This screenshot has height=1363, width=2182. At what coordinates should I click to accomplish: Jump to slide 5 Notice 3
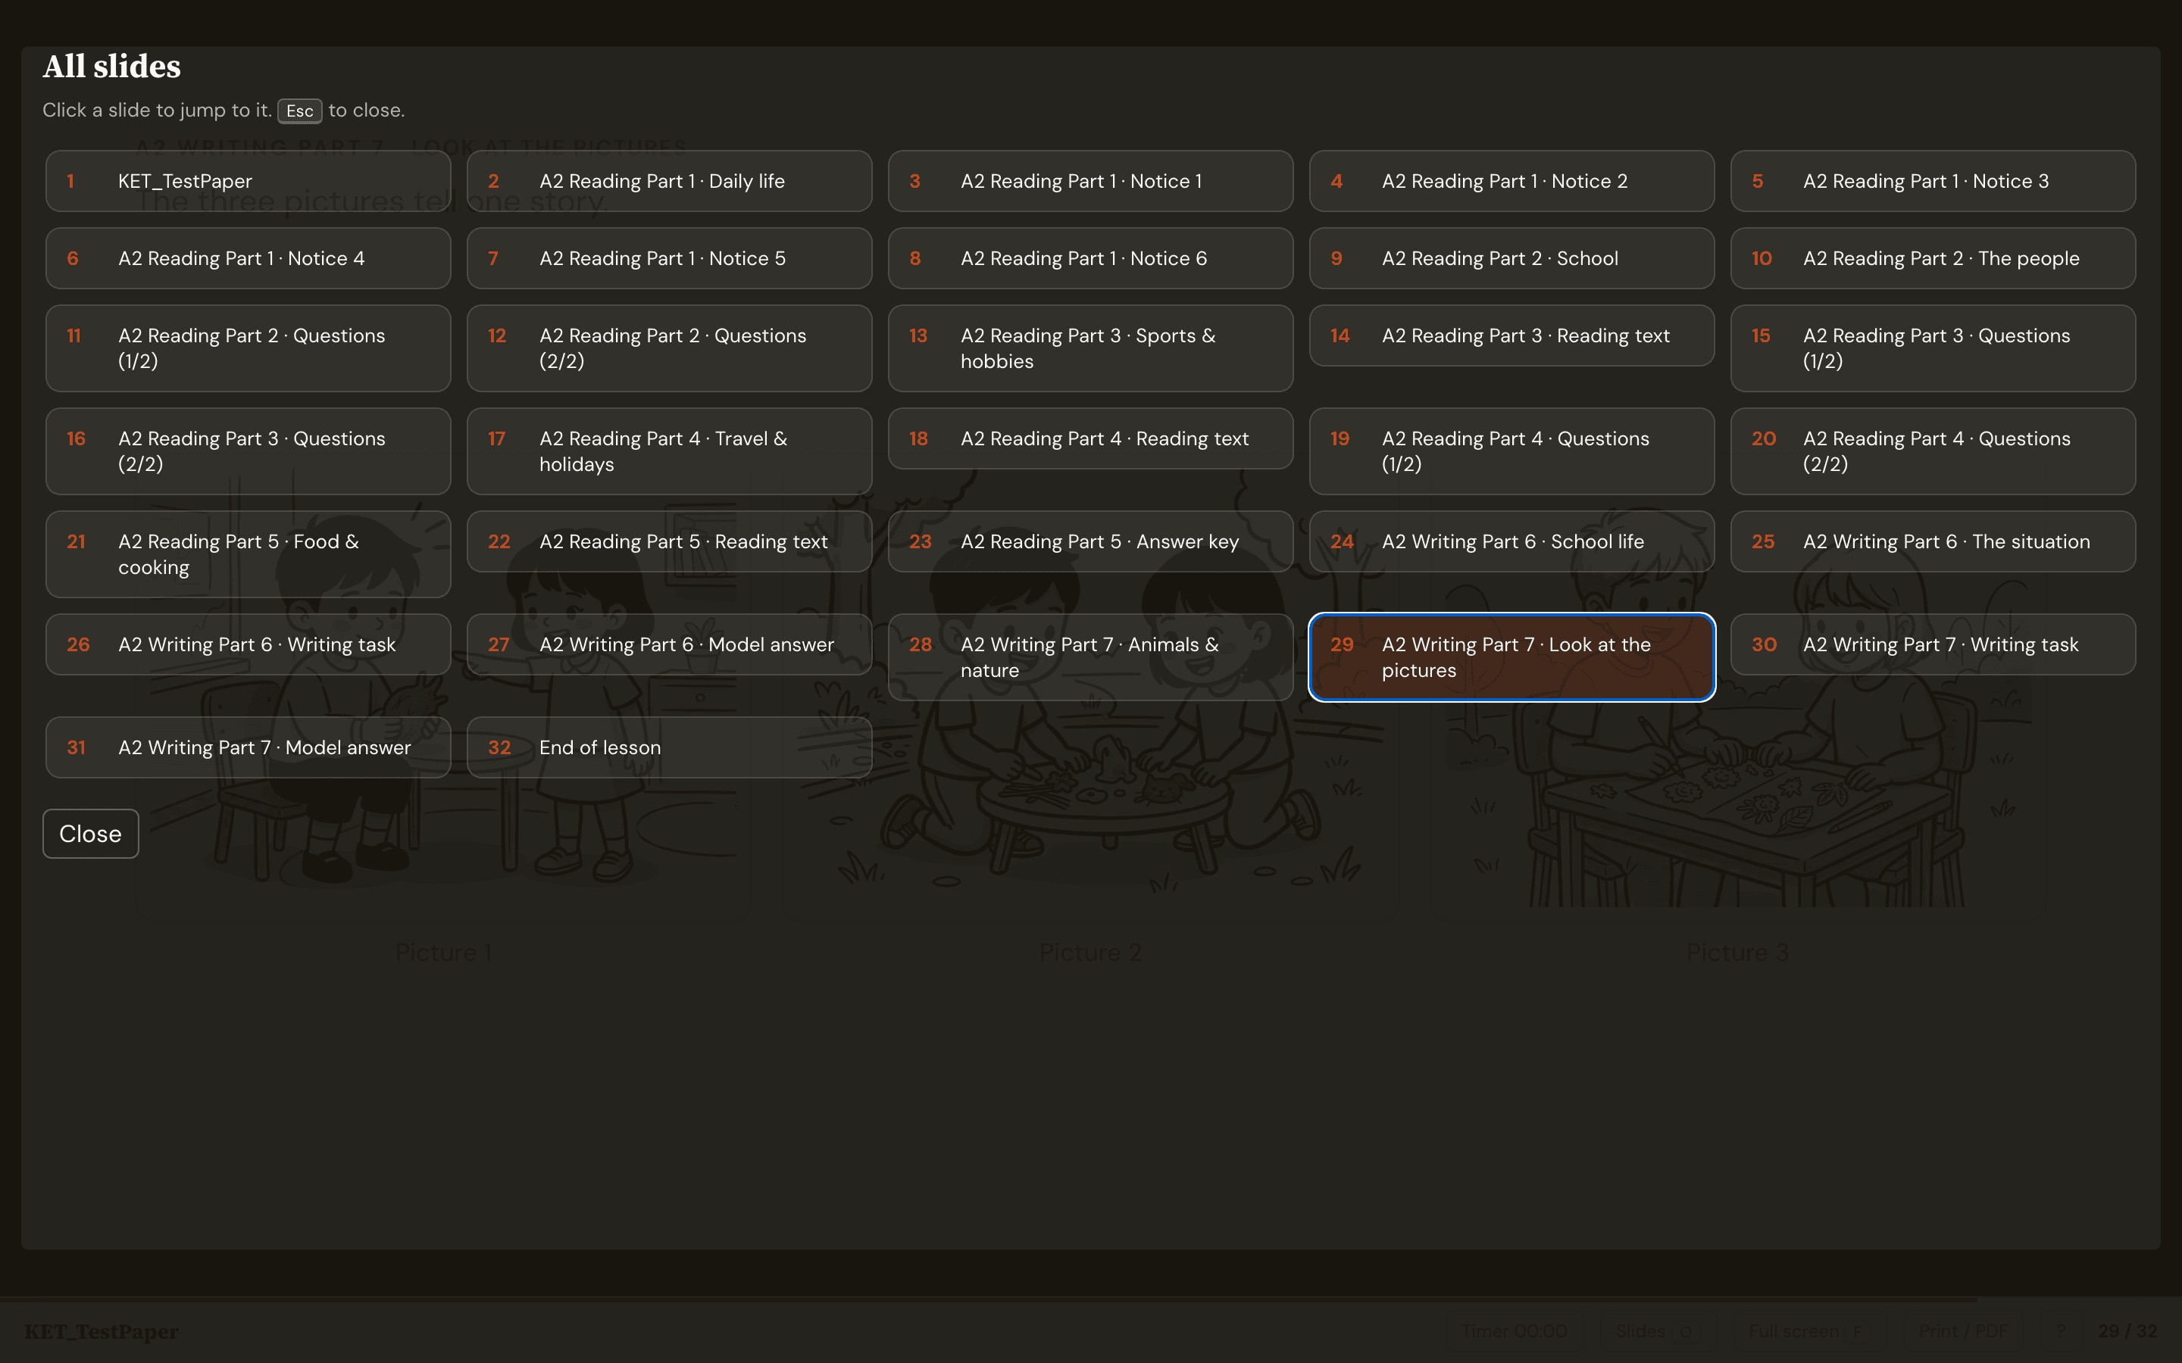pos(1932,181)
